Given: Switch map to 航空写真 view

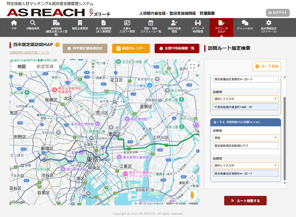Looking at the screenshot, I should click(x=45, y=67).
